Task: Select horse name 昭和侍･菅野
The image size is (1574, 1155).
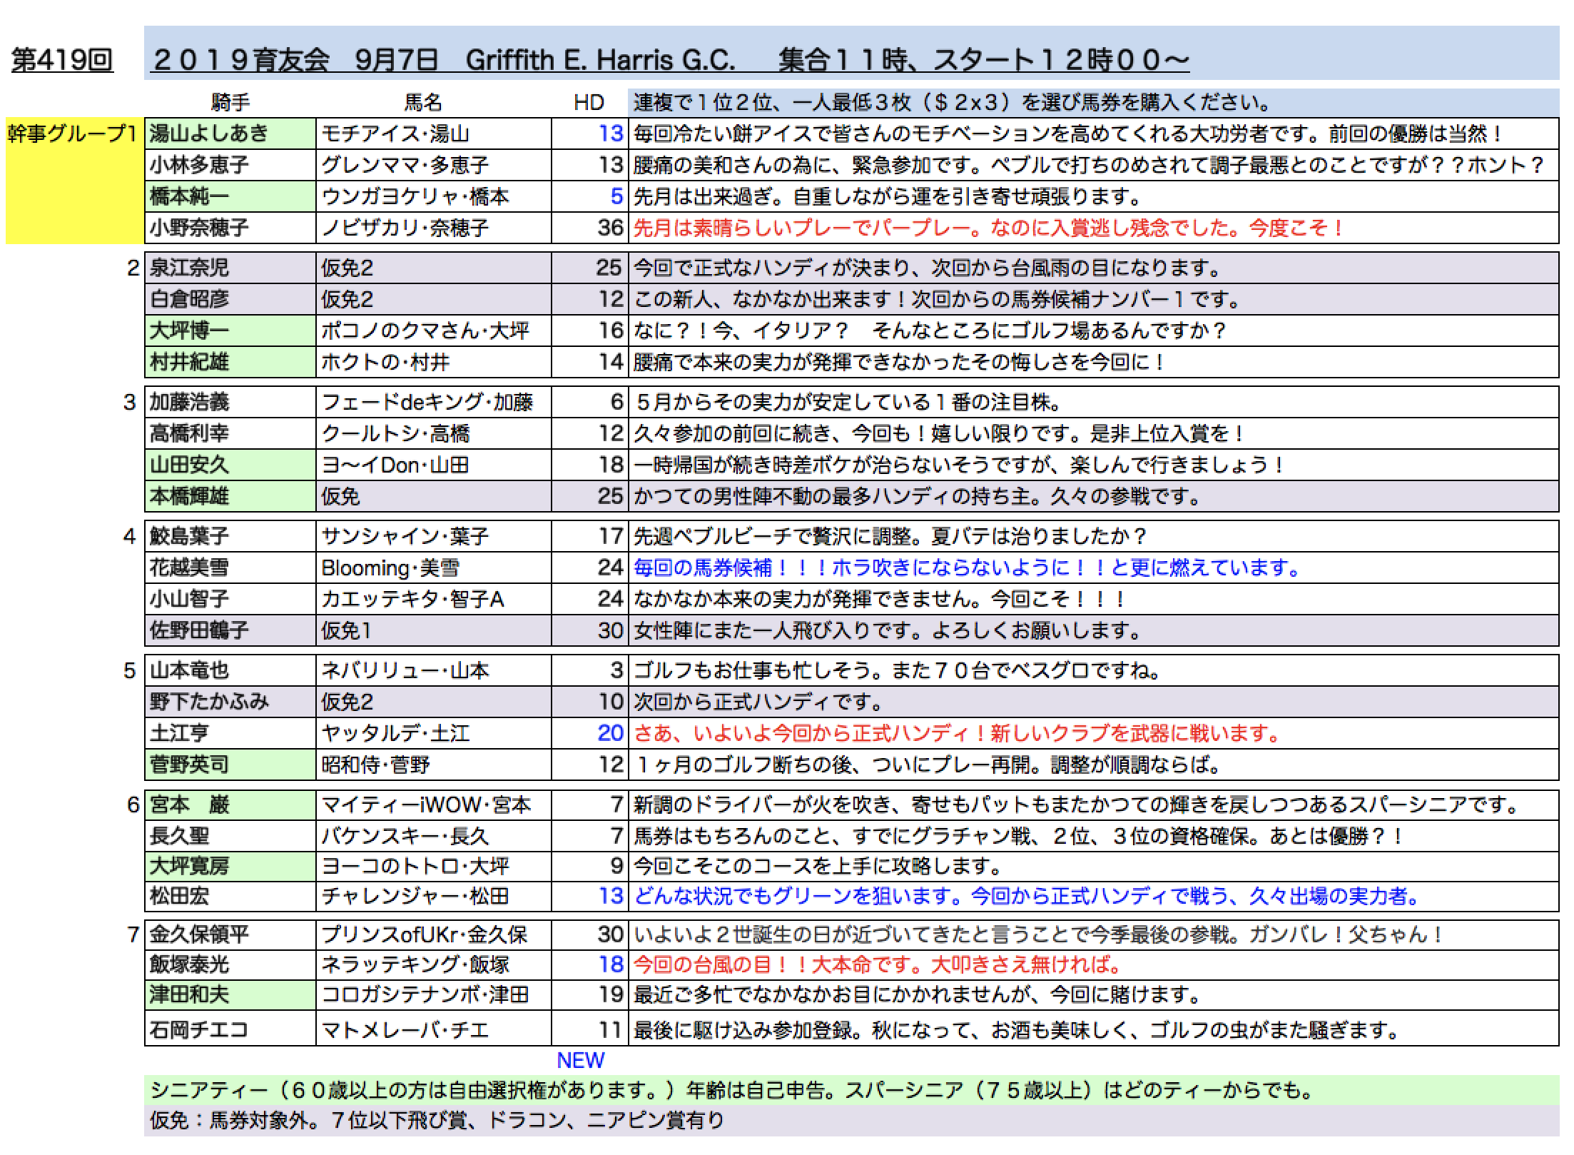Action: (434, 765)
